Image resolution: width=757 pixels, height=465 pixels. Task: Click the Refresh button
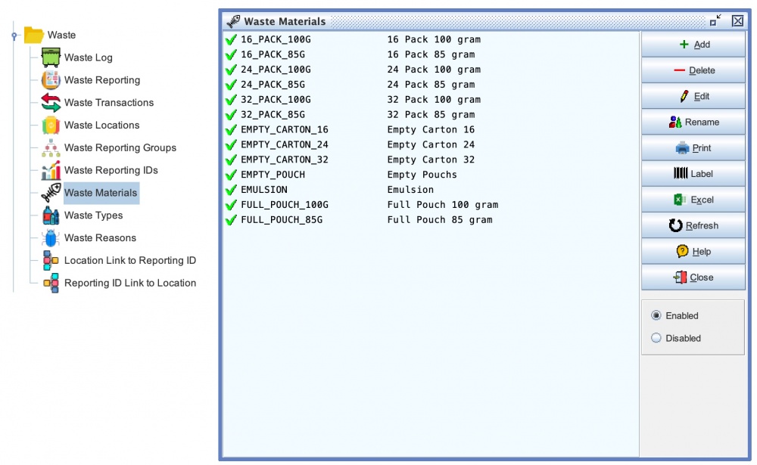[693, 226]
